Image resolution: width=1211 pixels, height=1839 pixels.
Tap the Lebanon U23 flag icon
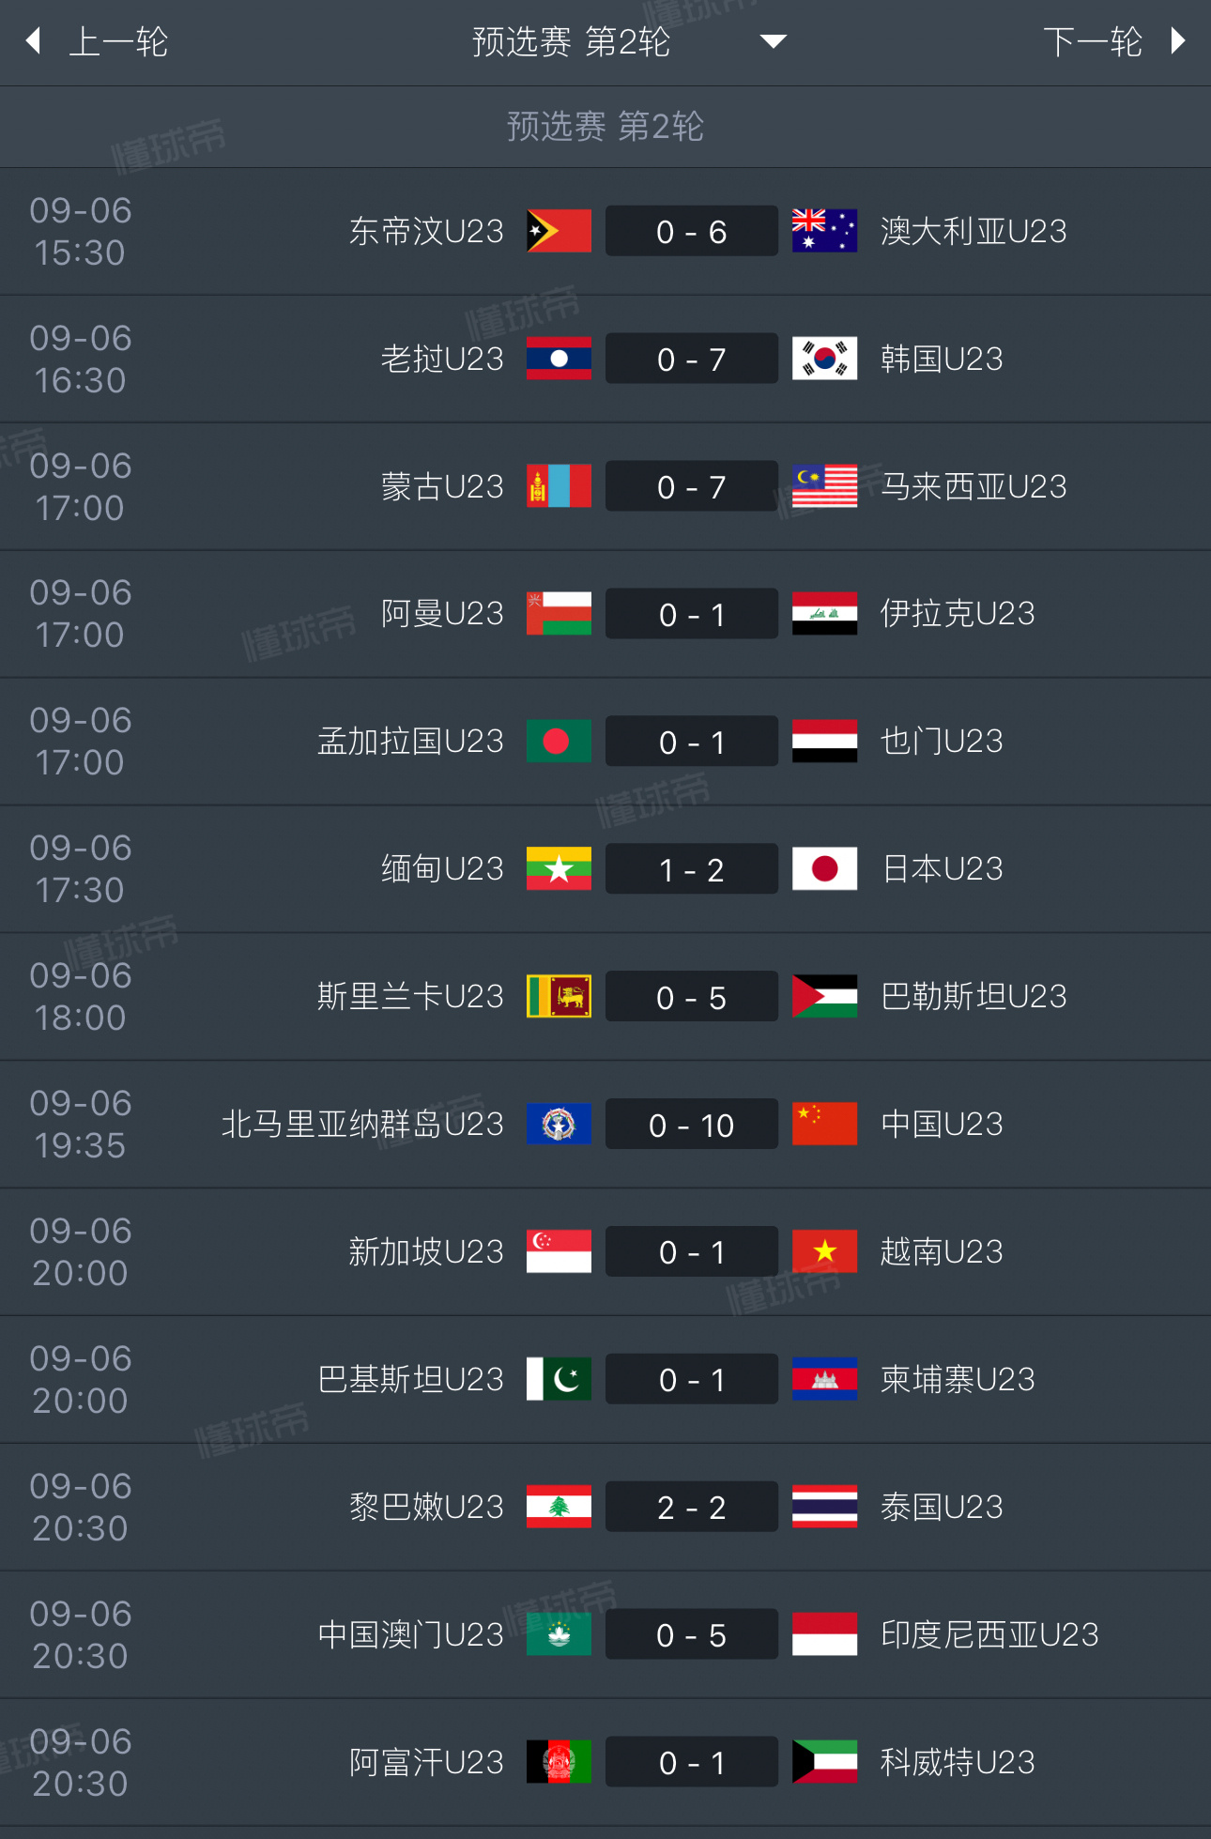point(559,1507)
